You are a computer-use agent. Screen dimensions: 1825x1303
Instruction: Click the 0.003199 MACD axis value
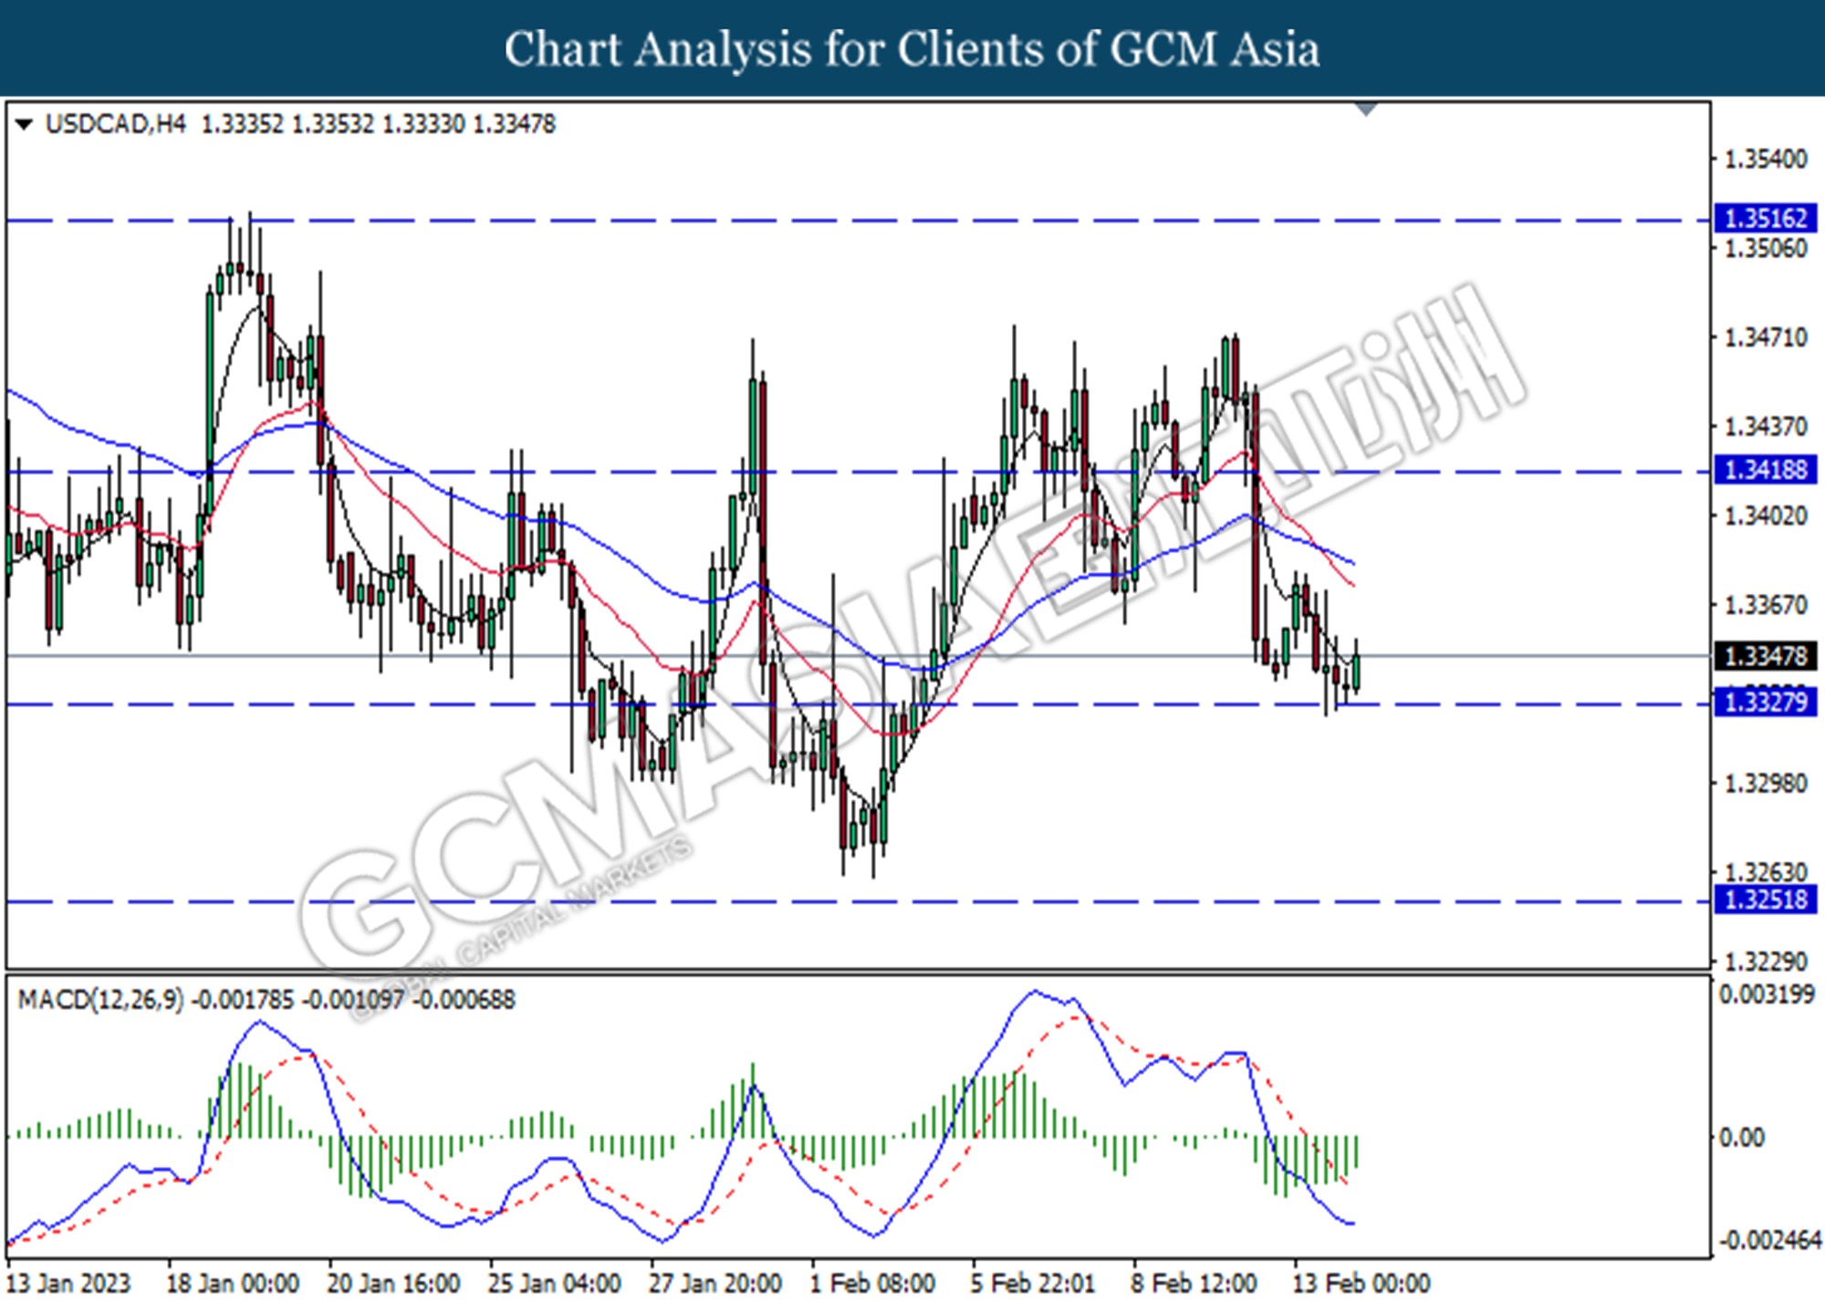1768,995
